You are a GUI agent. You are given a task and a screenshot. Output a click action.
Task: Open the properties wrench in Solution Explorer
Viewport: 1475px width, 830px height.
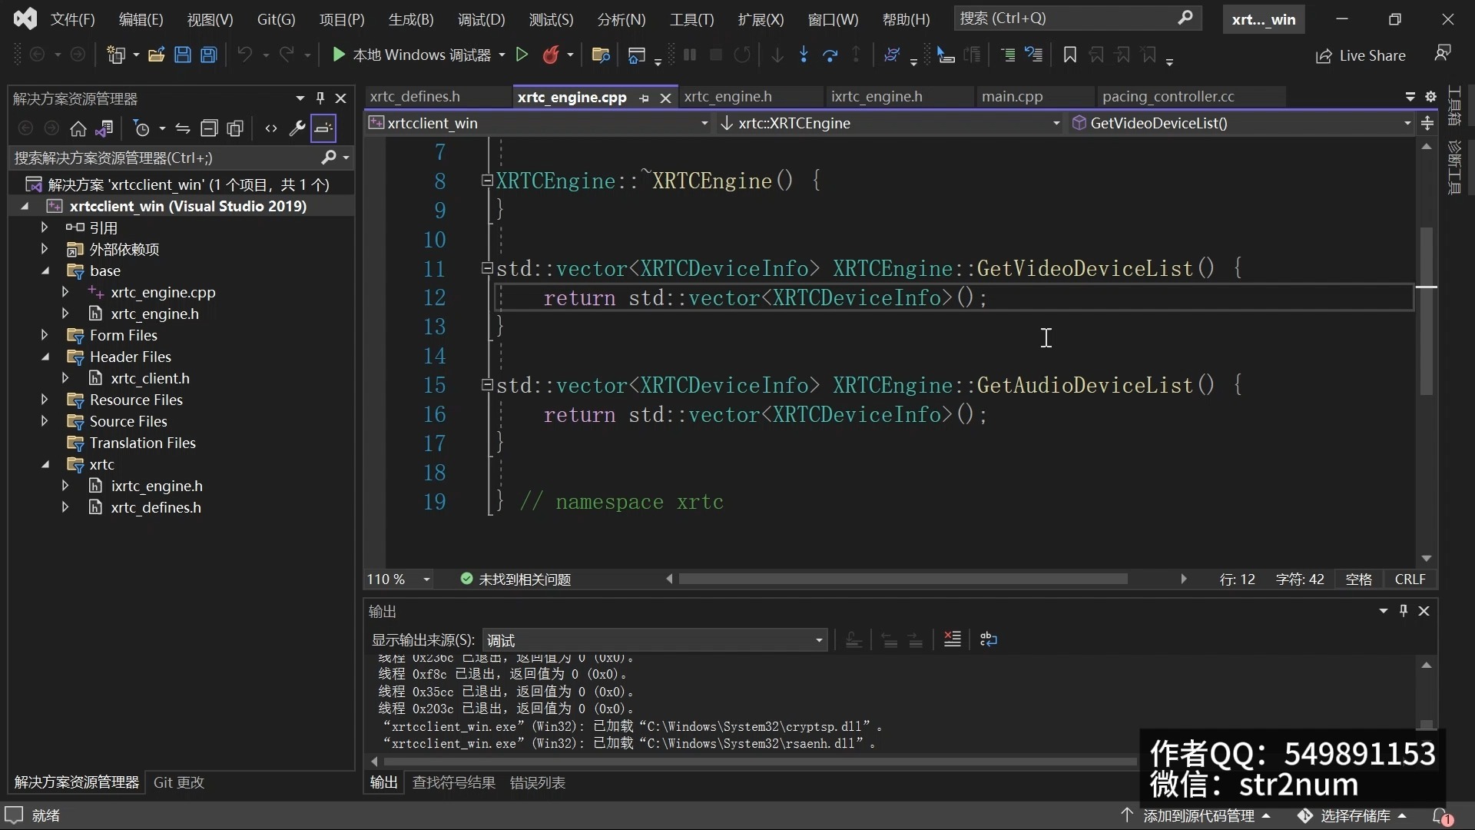297,128
